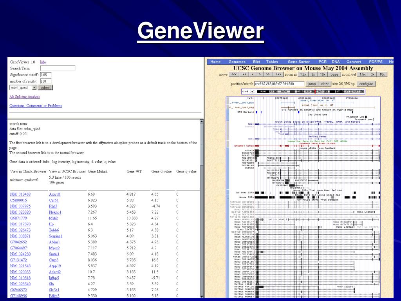Open the Myh2 gene link

pyautogui.click(x=53, y=218)
